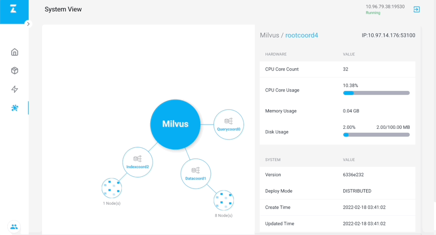Viewport: 436px width, 235px height.
Task: Click the Running status text
Action: click(373, 13)
